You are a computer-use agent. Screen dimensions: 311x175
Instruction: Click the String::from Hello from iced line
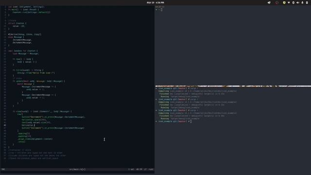36,73
